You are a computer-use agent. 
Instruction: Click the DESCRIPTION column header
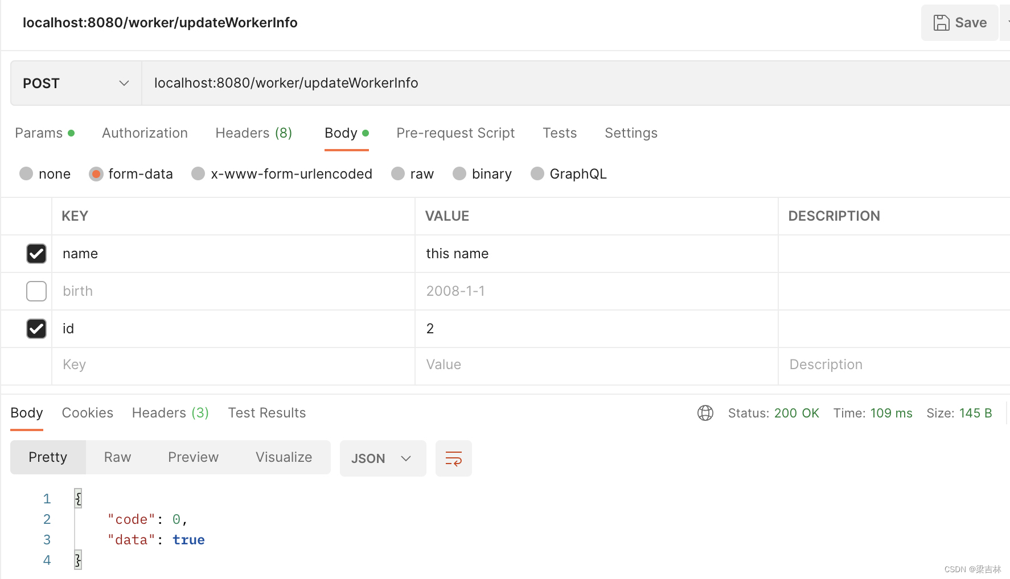coord(834,216)
